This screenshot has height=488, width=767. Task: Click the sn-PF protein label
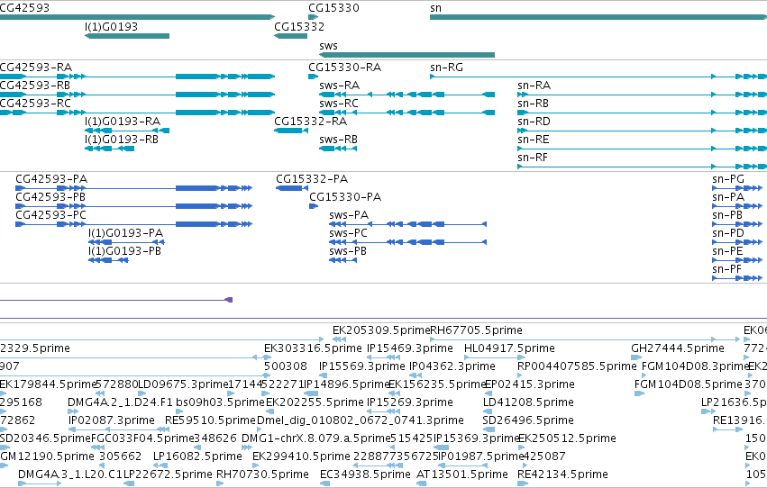[726, 269]
